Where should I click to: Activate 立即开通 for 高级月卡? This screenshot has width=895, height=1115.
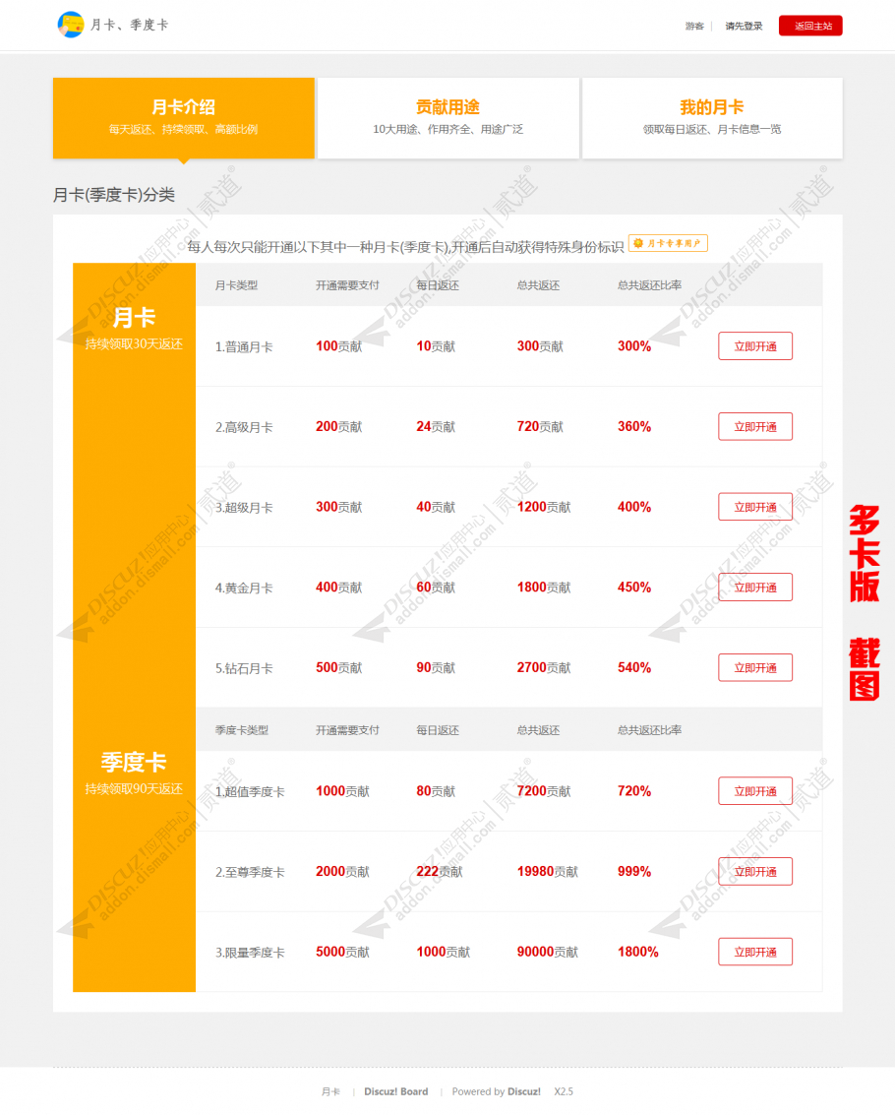click(755, 427)
